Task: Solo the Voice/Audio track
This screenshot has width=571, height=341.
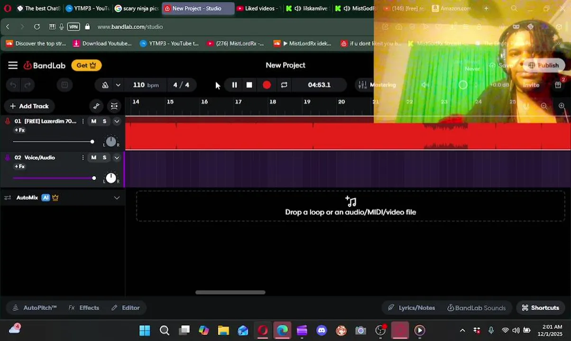Action: pos(104,158)
